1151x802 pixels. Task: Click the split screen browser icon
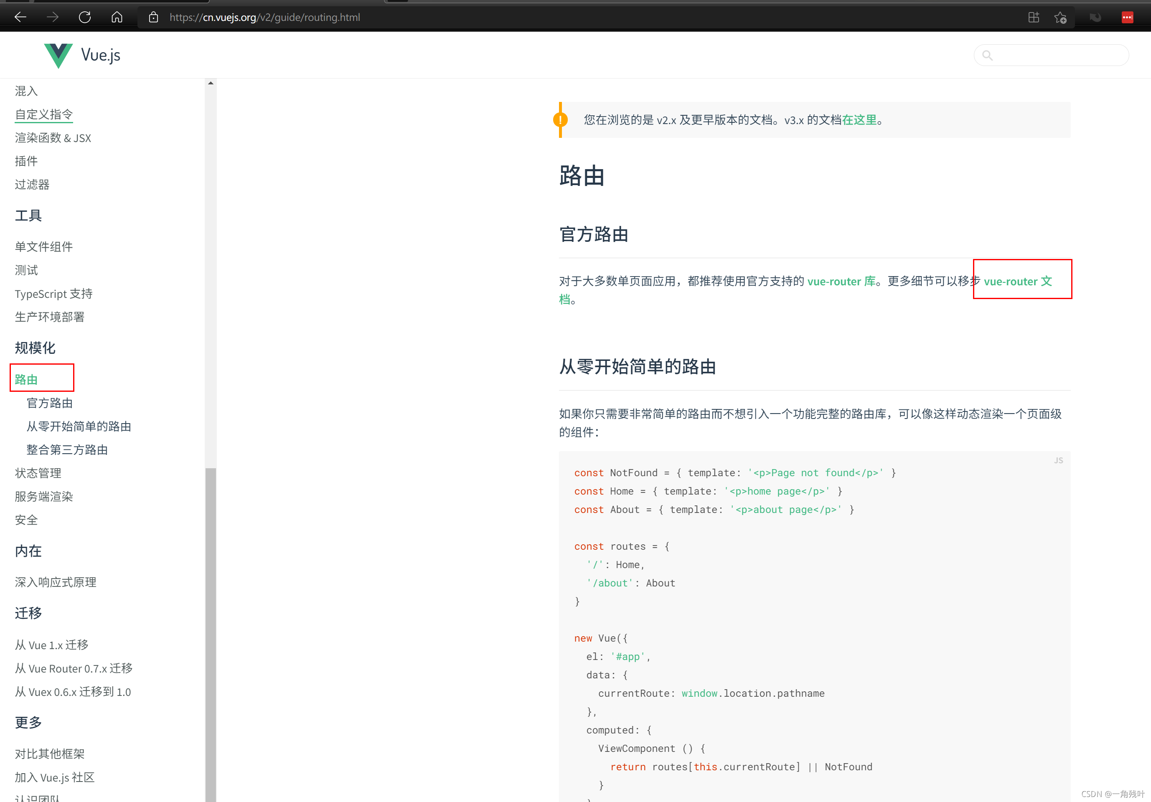pos(1033,17)
